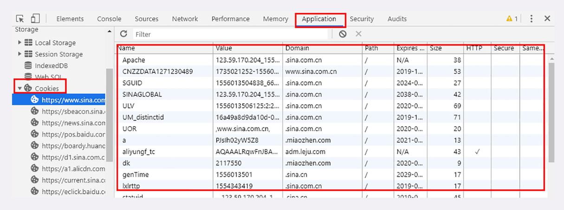Screen dimensions: 564x210
Task: Select the UOR cookie row
Action: coord(330,129)
